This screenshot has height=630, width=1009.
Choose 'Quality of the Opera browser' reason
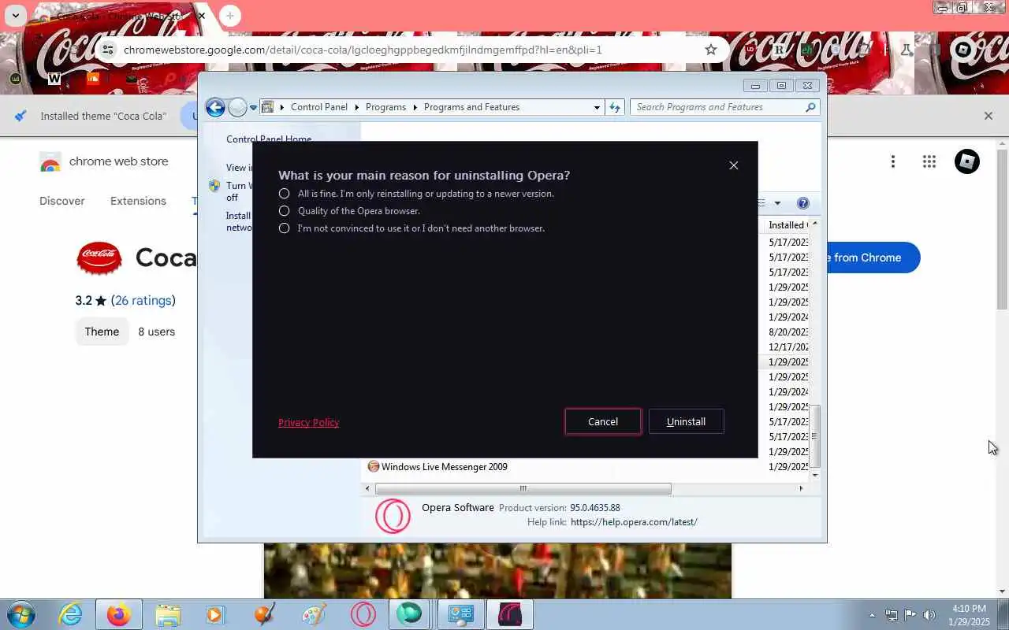click(285, 211)
